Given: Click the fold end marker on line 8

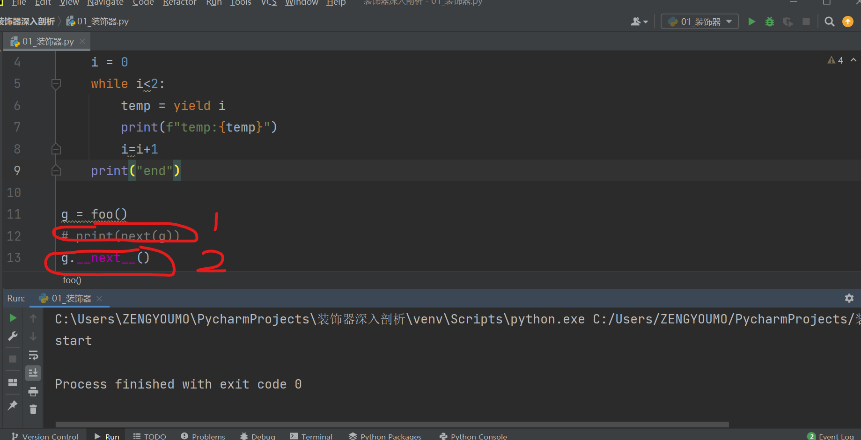Looking at the screenshot, I should click(x=56, y=149).
